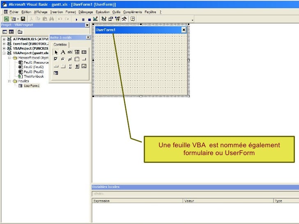Screen dimensions: 299x224
Task: Collapse the VBAProject (gantt.xls) node
Action: pos(4,53)
